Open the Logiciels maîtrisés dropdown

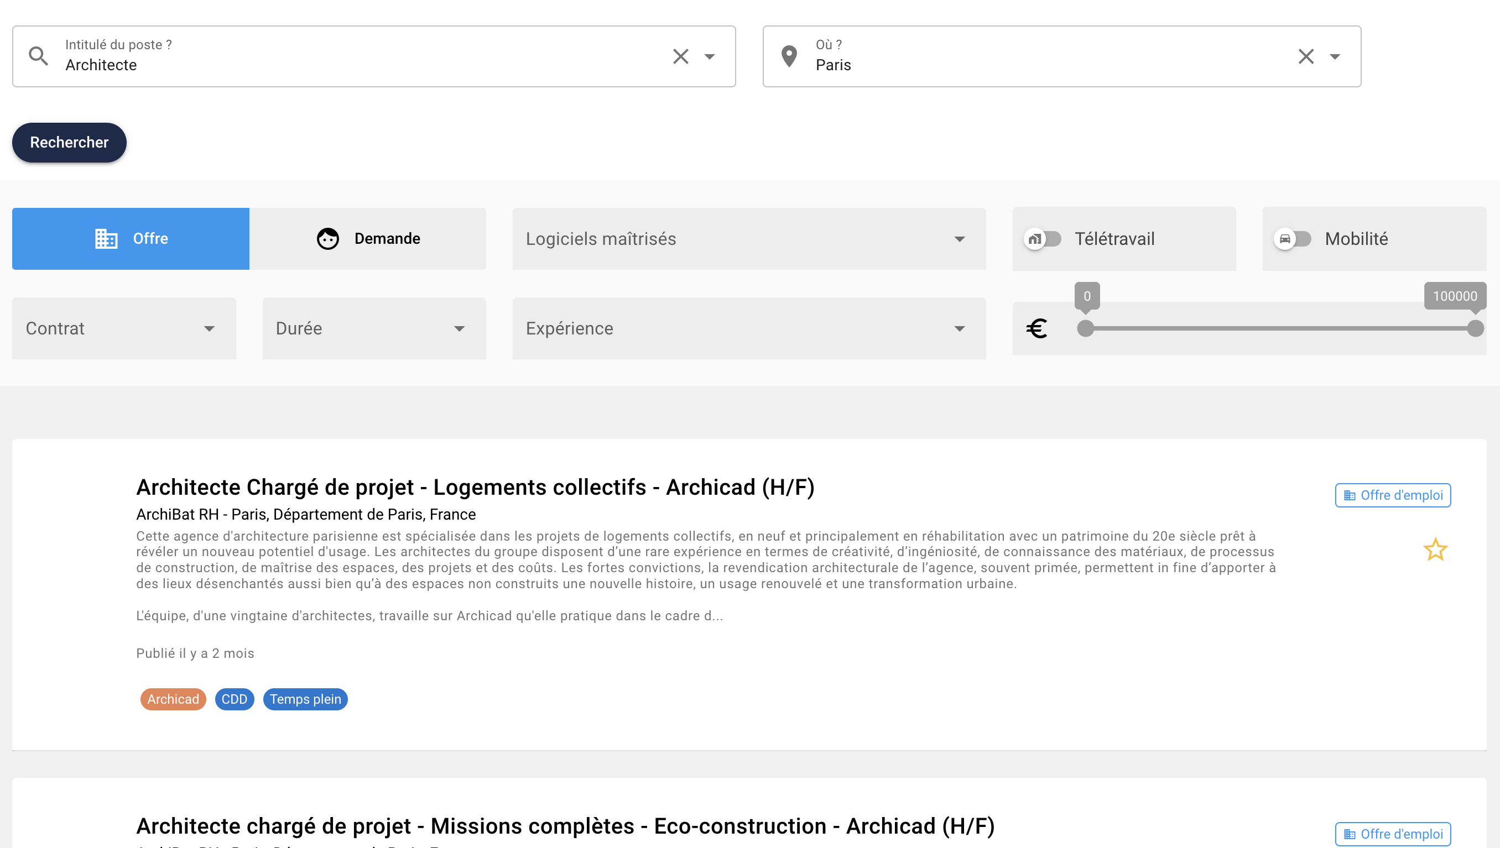pyautogui.click(x=749, y=239)
